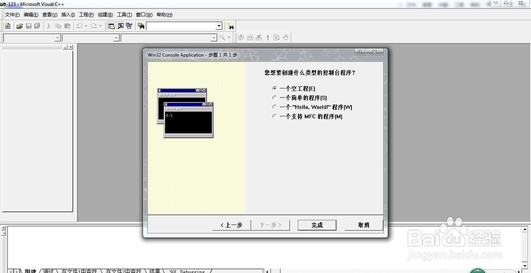Click the Undo arrow icon
The image size is (531, 273).
coord(80,26)
